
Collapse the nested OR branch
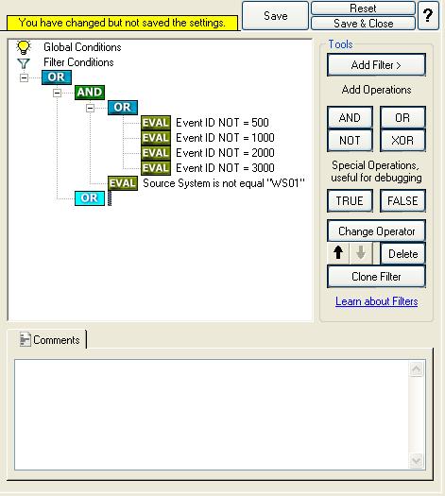pyautogui.click(x=90, y=108)
